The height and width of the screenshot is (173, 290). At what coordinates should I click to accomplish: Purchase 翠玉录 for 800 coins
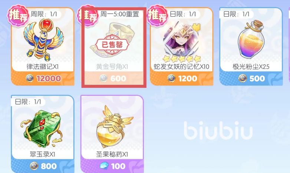43,166
